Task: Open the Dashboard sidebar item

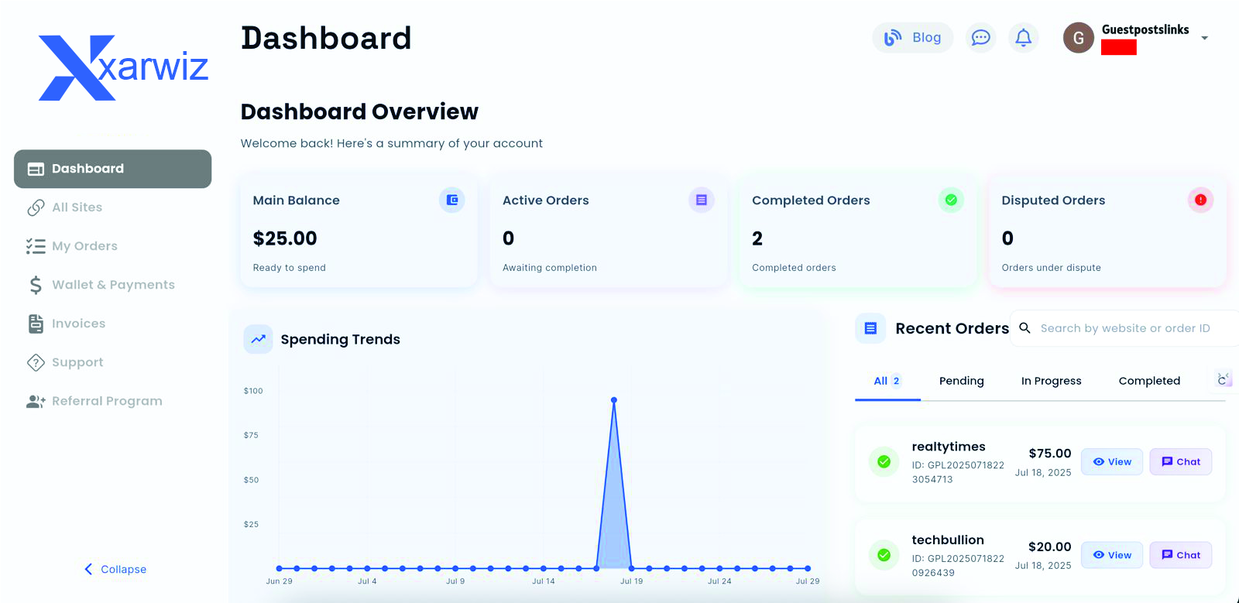Action: [x=112, y=169]
